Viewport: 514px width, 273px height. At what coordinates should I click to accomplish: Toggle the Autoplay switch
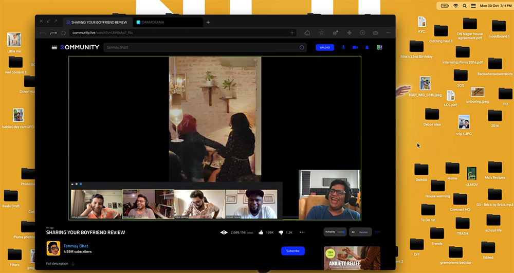341,232
